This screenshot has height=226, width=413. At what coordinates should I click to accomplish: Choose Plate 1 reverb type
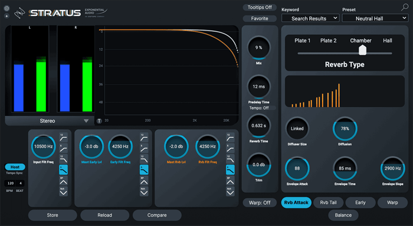pyautogui.click(x=302, y=41)
